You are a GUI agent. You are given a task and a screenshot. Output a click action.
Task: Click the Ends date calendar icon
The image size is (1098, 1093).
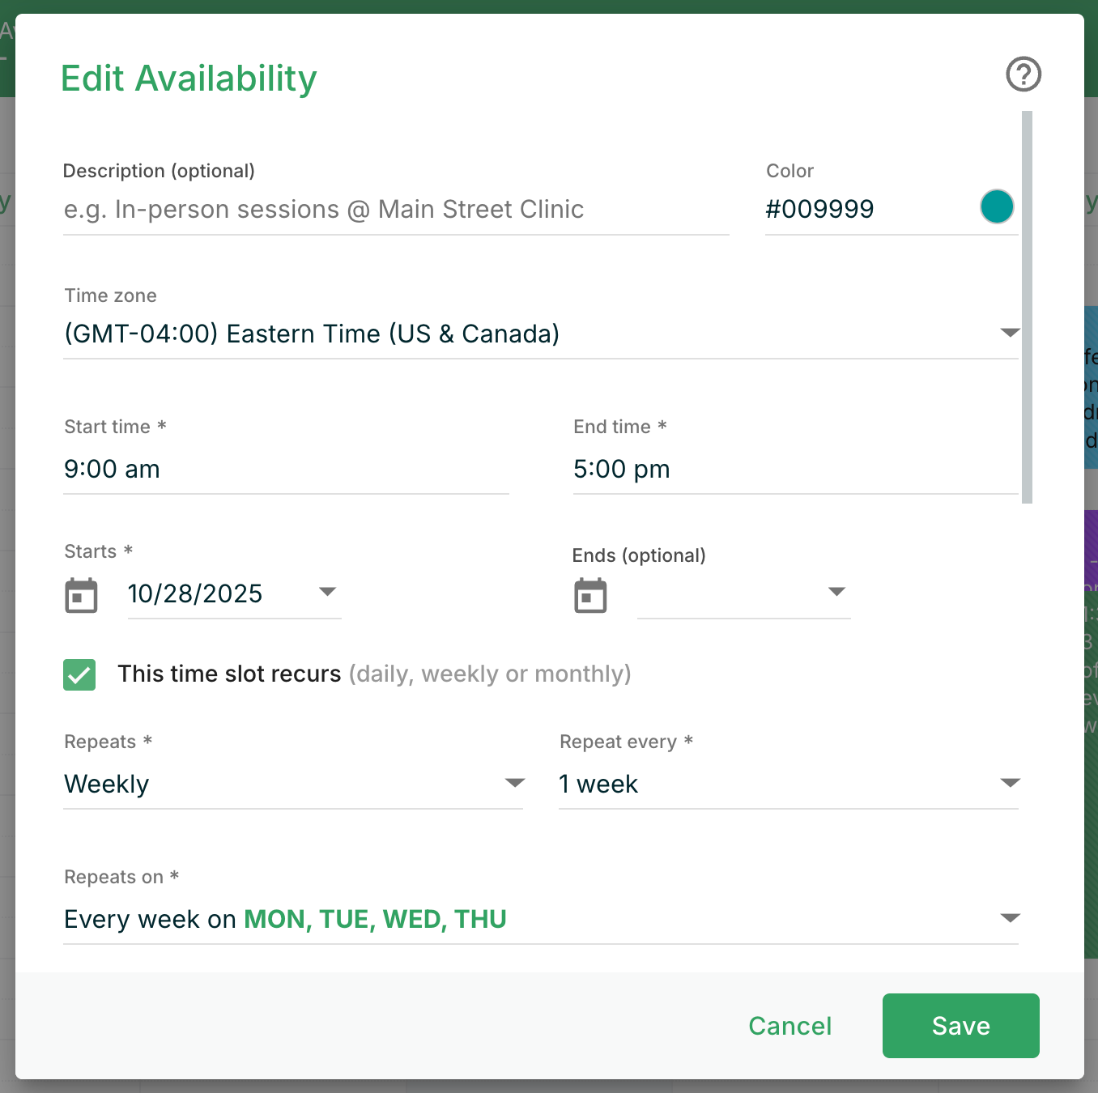tap(590, 596)
